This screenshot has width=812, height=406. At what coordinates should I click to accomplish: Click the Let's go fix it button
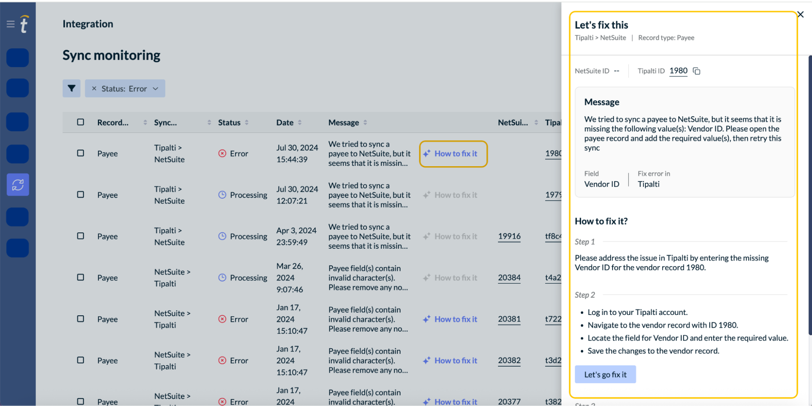pos(605,374)
